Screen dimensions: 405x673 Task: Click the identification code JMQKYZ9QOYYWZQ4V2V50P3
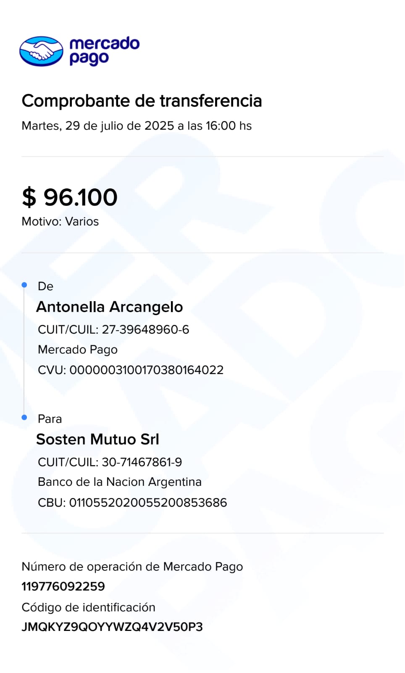(x=112, y=627)
